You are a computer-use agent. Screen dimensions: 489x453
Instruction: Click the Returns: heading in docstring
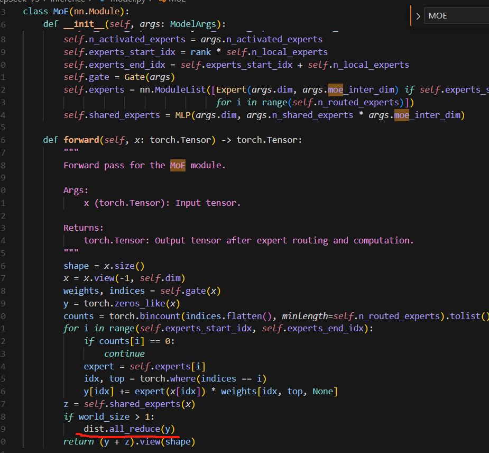point(84,228)
